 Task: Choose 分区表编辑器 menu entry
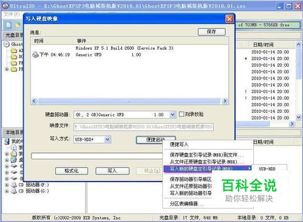point(186,204)
